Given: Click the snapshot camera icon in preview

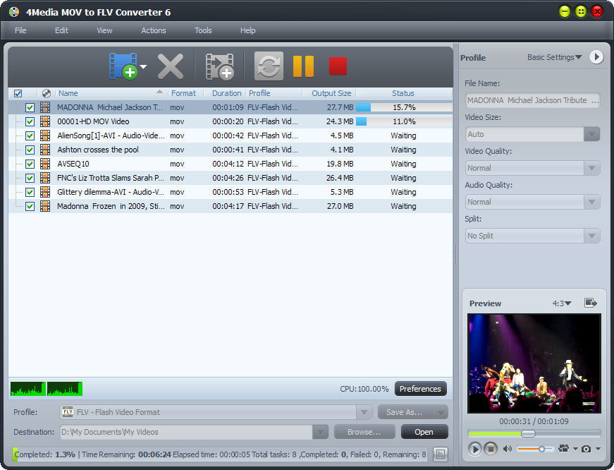Looking at the screenshot, I should click(587, 449).
